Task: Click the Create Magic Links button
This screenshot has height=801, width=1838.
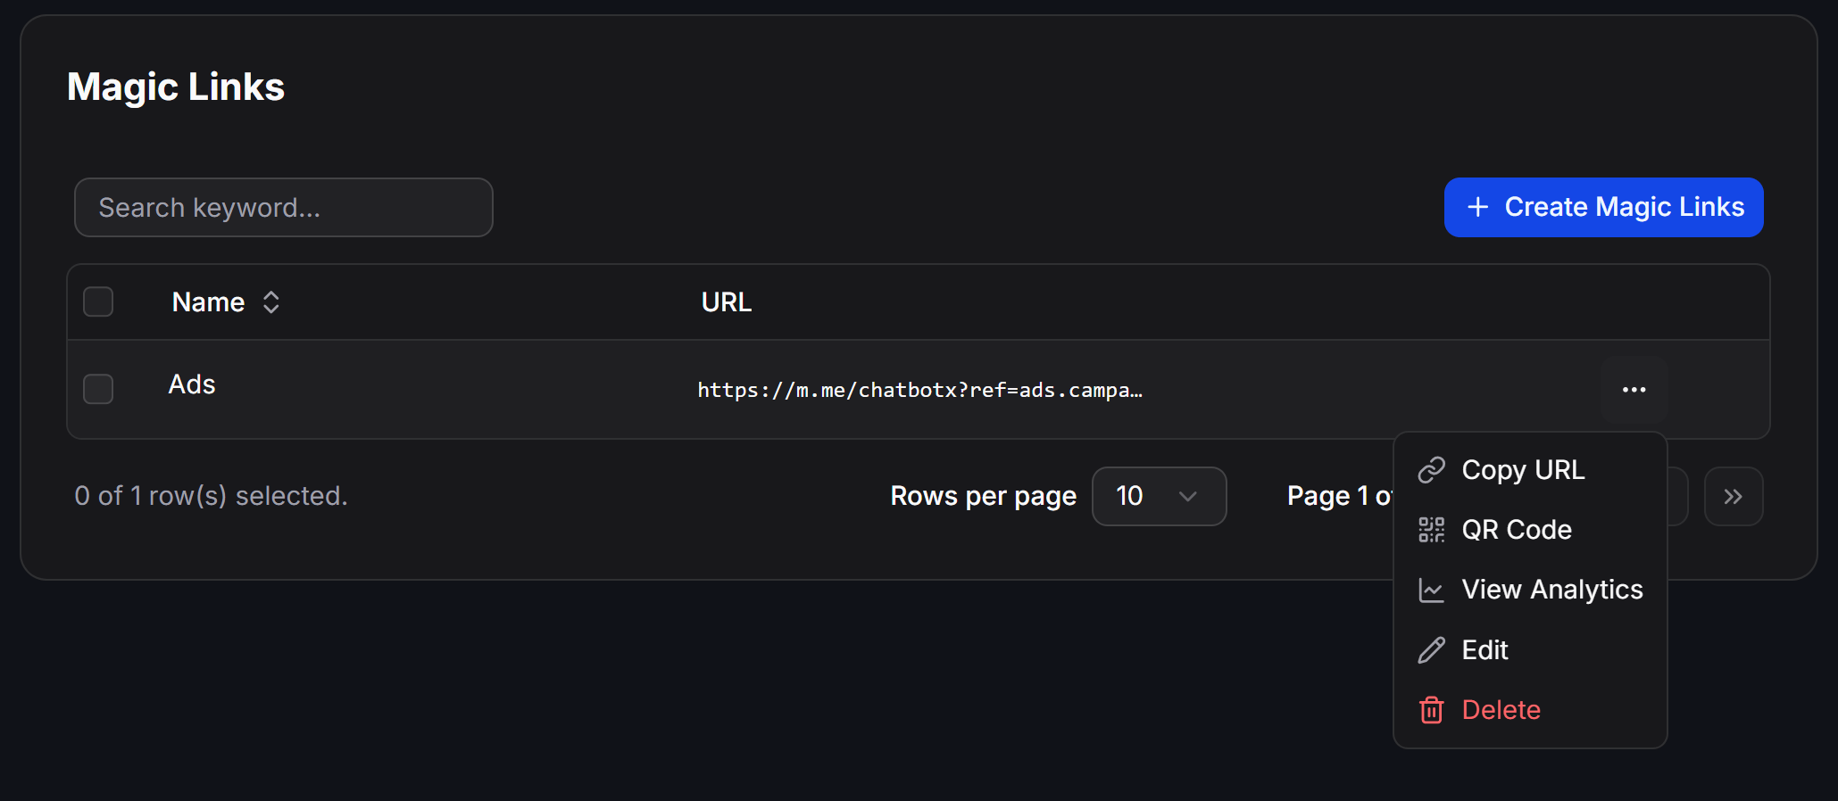Action: click(1603, 207)
